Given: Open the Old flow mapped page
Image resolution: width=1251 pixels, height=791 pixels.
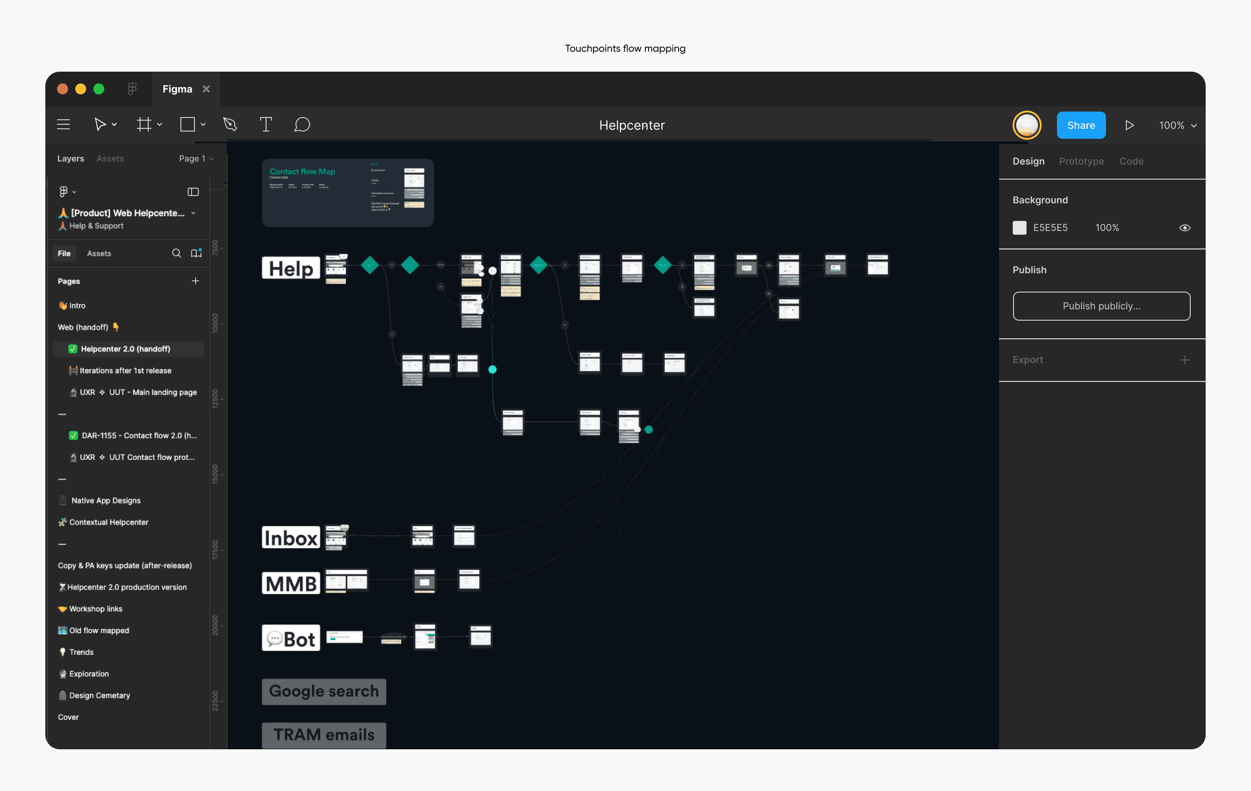Looking at the screenshot, I should click(99, 630).
